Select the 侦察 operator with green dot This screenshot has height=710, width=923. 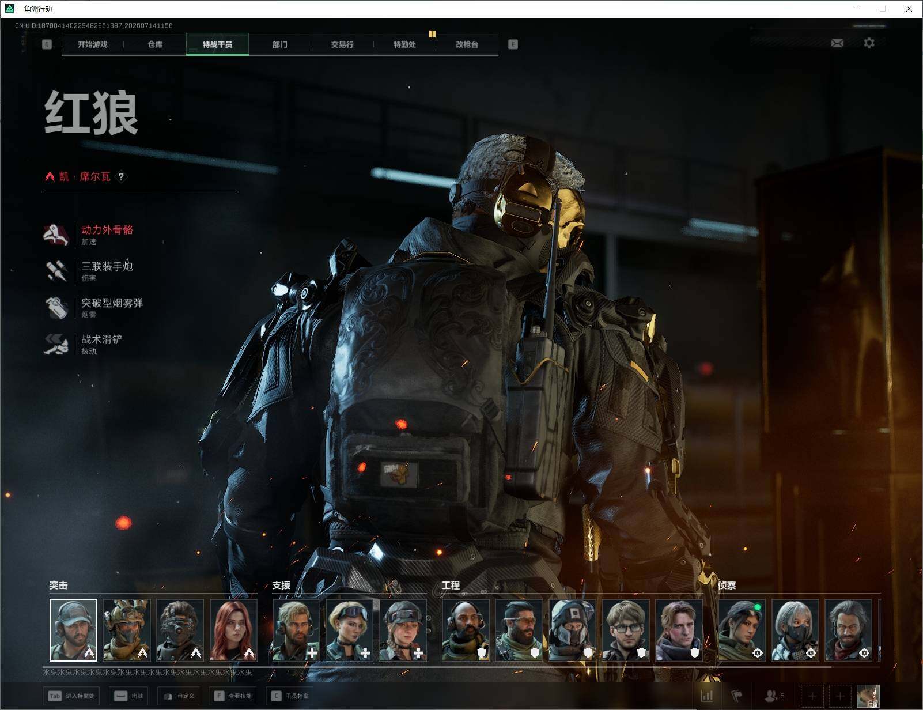click(742, 630)
